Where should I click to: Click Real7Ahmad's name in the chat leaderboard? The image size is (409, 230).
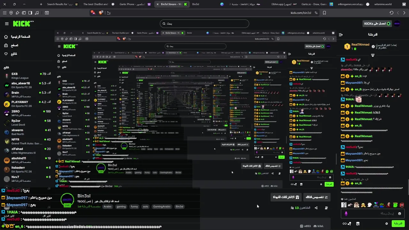click(x=360, y=45)
